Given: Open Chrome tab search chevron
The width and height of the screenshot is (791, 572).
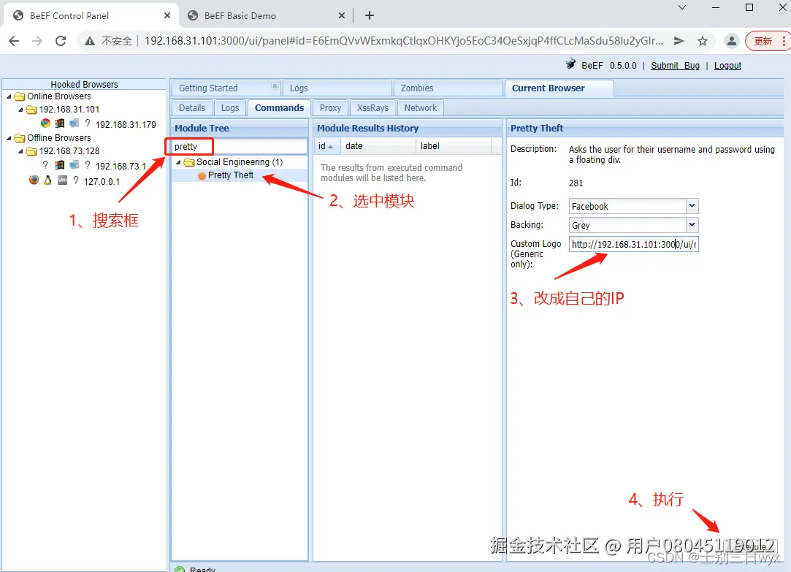Looking at the screenshot, I should point(681,7).
